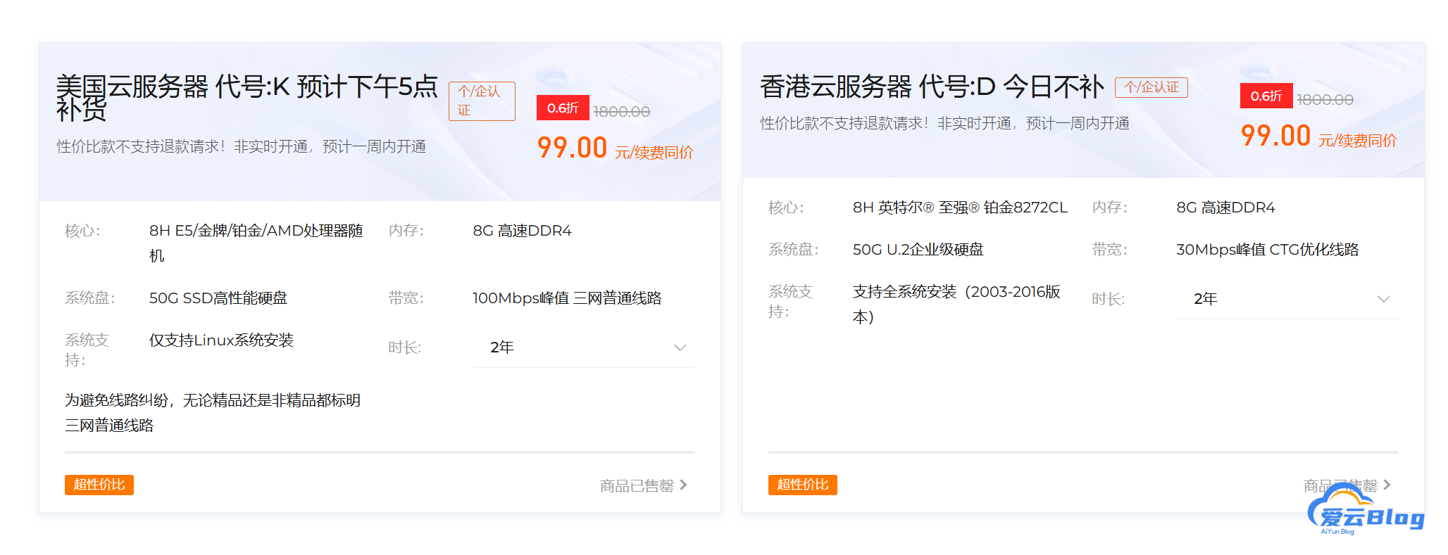Open duration dropdown on Hong Kong server card

(x=1287, y=299)
